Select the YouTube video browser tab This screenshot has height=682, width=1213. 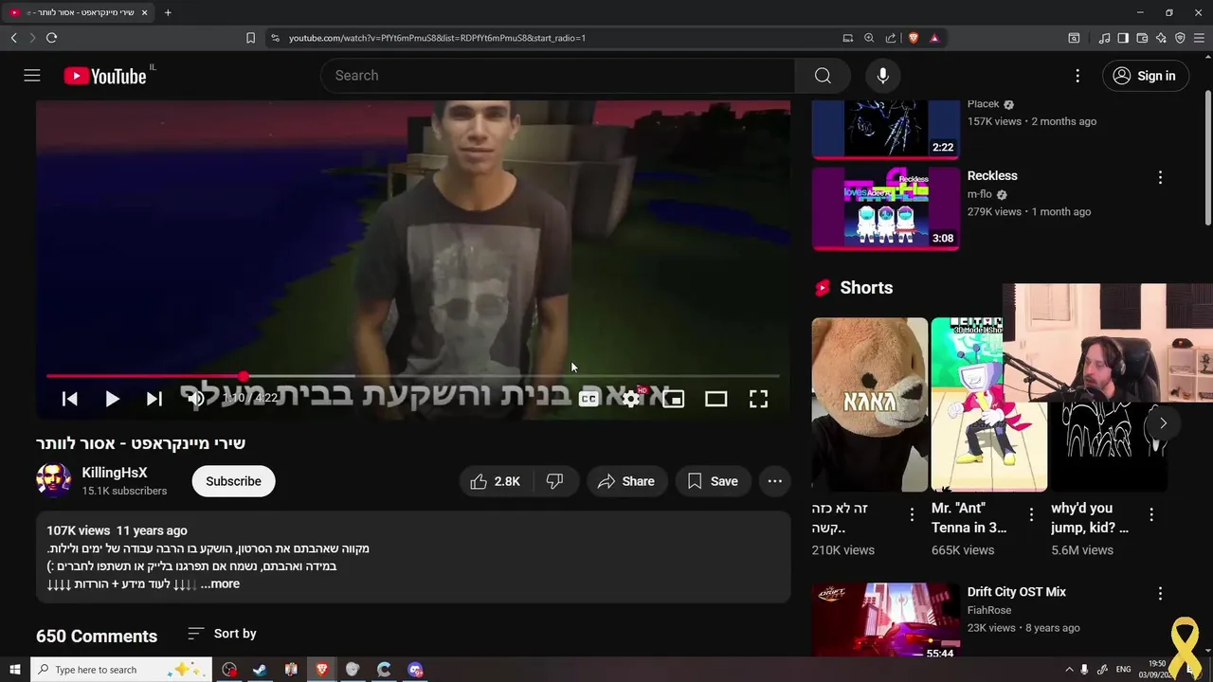coord(80,12)
